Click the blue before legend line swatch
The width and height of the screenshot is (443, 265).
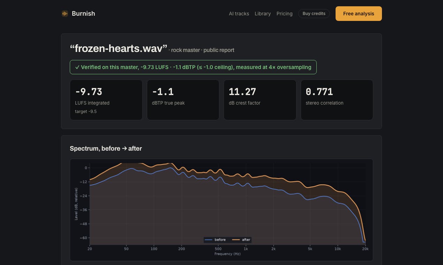pos(209,240)
